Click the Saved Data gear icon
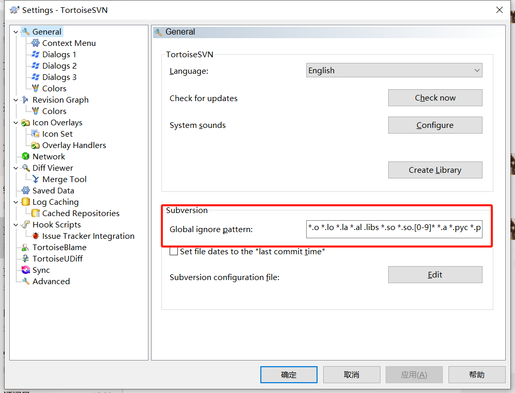The image size is (515, 393). 26,191
